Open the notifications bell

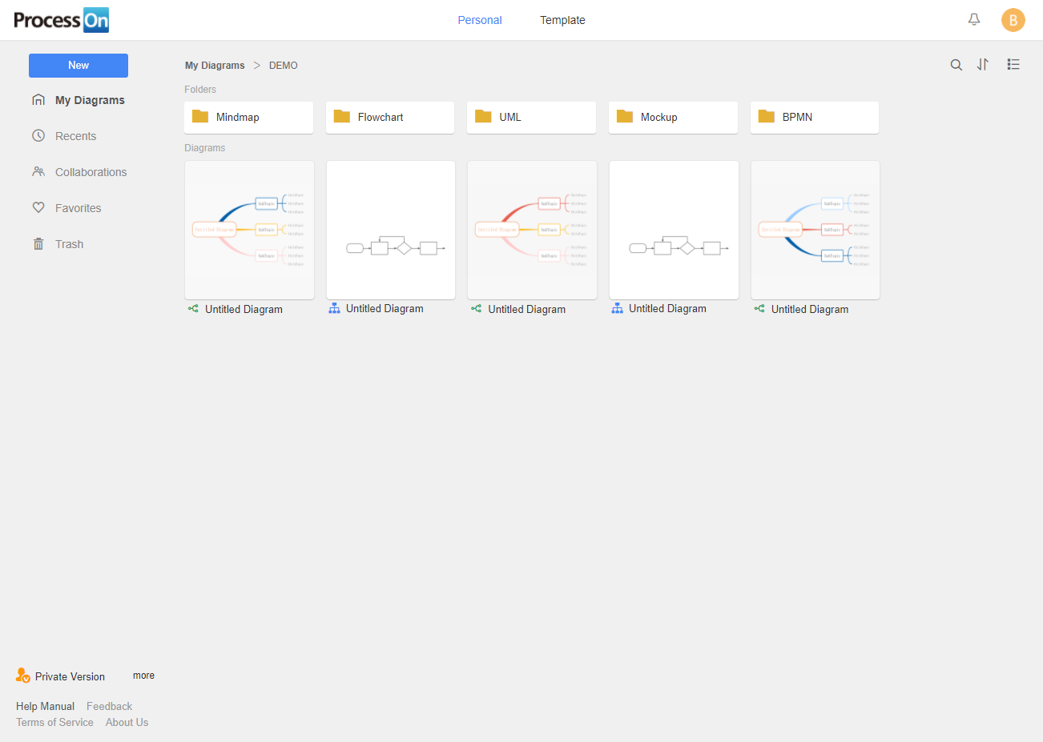[x=974, y=20]
